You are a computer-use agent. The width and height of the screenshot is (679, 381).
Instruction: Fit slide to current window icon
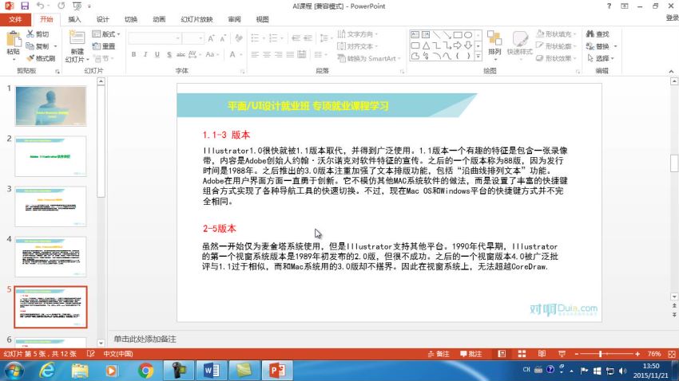click(x=672, y=354)
